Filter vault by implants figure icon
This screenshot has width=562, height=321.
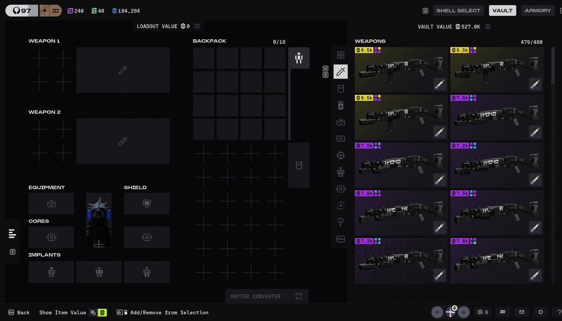click(x=340, y=172)
